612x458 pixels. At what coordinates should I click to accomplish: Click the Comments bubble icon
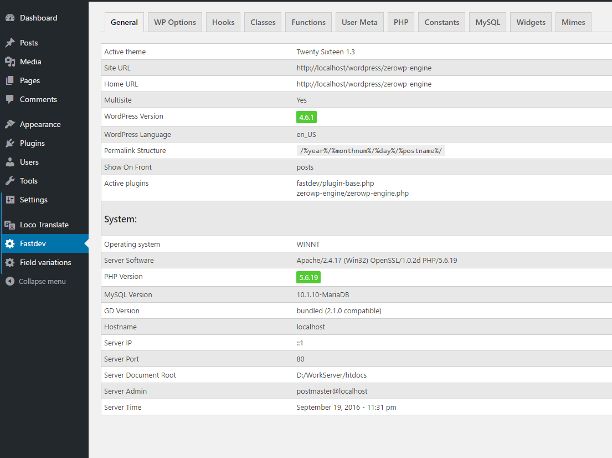pos(10,99)
